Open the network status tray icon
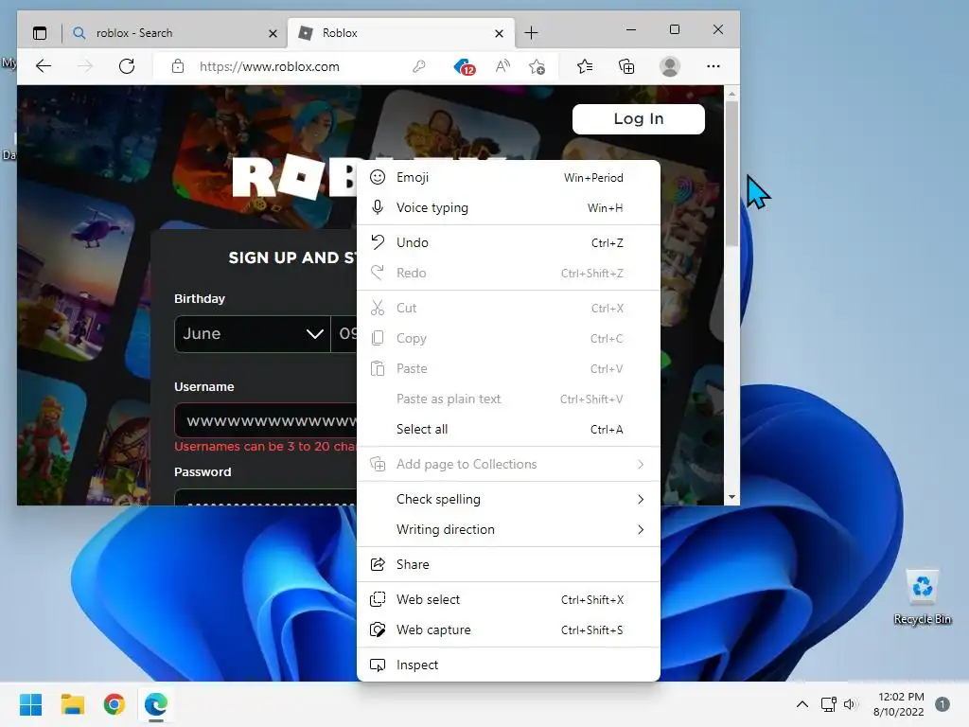The image size is (969, 727). click(x=828, y=704)
